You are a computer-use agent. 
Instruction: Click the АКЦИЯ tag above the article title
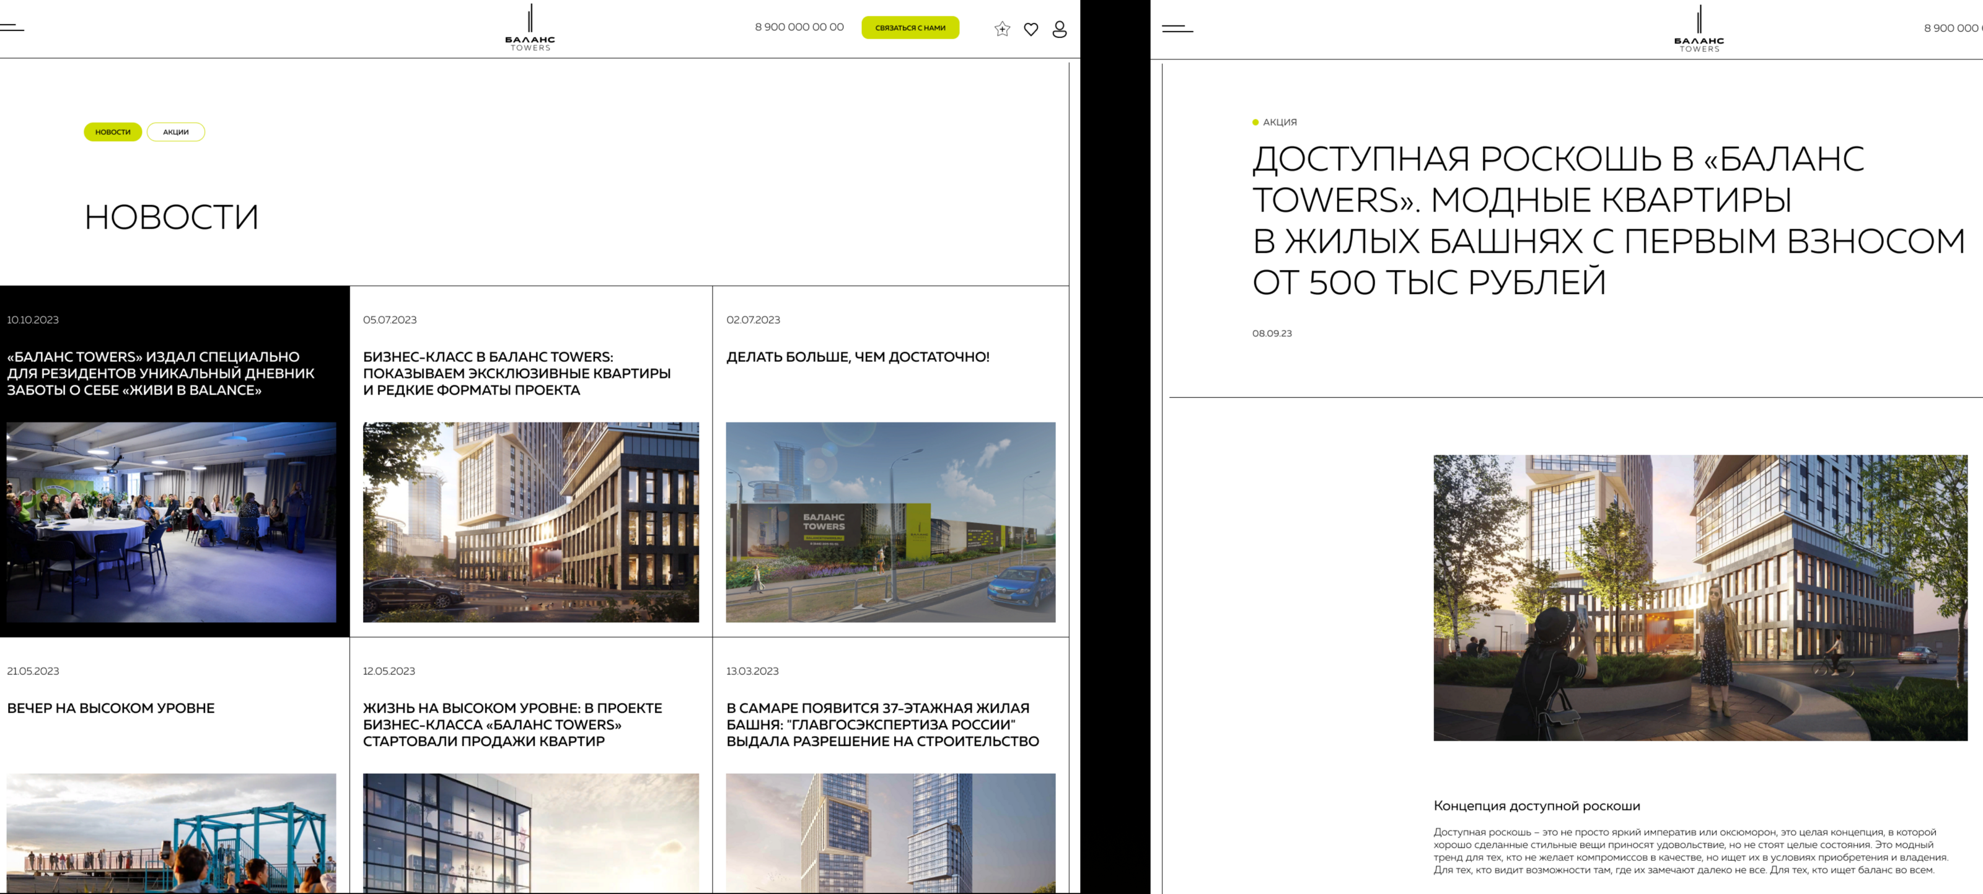click(1278, 121)
